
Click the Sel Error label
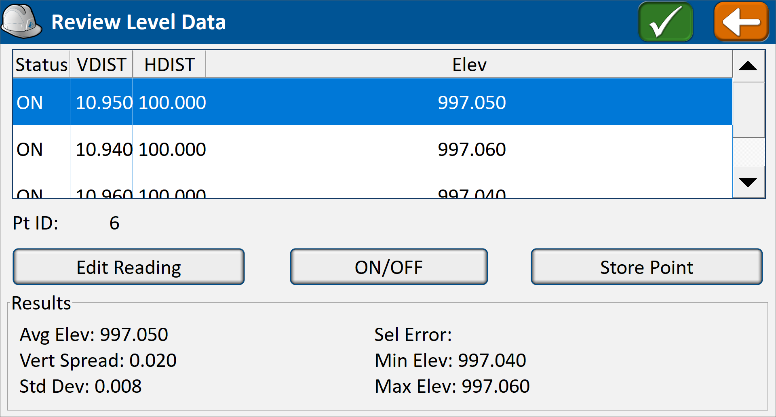413,335
